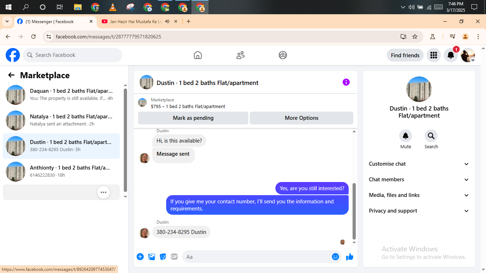Screen dimensions: 486x273
Task: Click the chat list scrollbar
Action: pos(125,140)
